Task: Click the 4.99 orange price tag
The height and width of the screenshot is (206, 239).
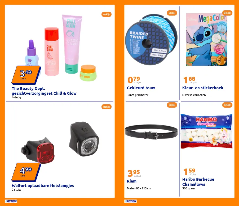Action: 26,172
